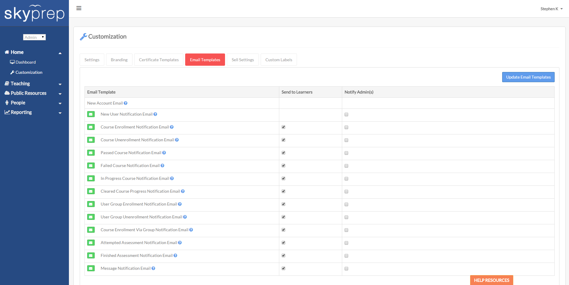The image size is (569, 285).
Task: Click the green envelope icon for Message Notification Email
Action: [x=91, y=268]
